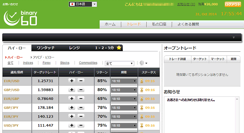Go to the ホーム menu tab
Screen dimensions: 244x133
[x=110, y=24]
